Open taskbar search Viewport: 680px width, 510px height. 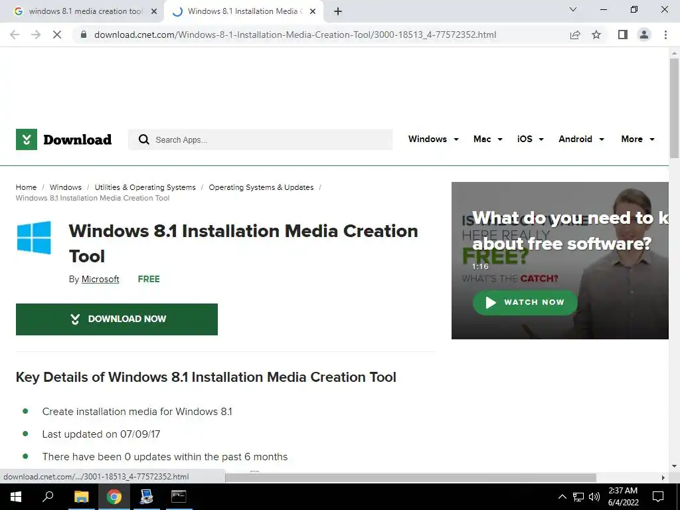(48, 497)
